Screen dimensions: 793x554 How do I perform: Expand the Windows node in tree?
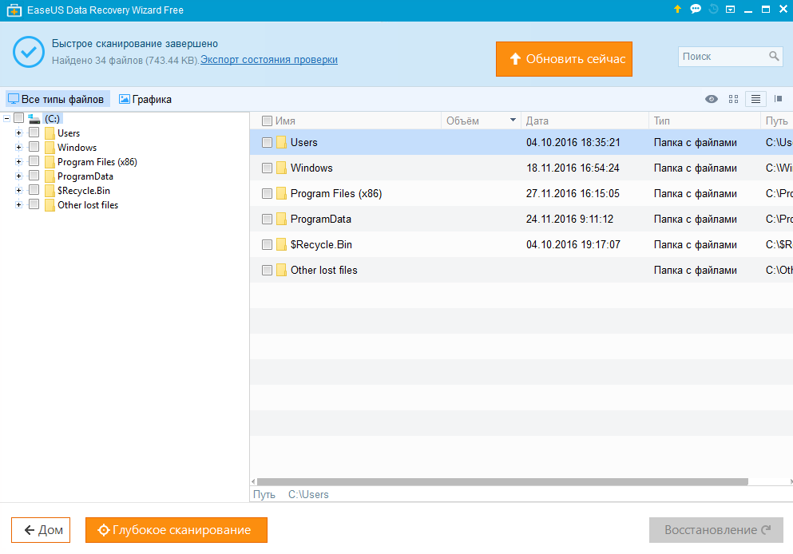click(18, 148)
